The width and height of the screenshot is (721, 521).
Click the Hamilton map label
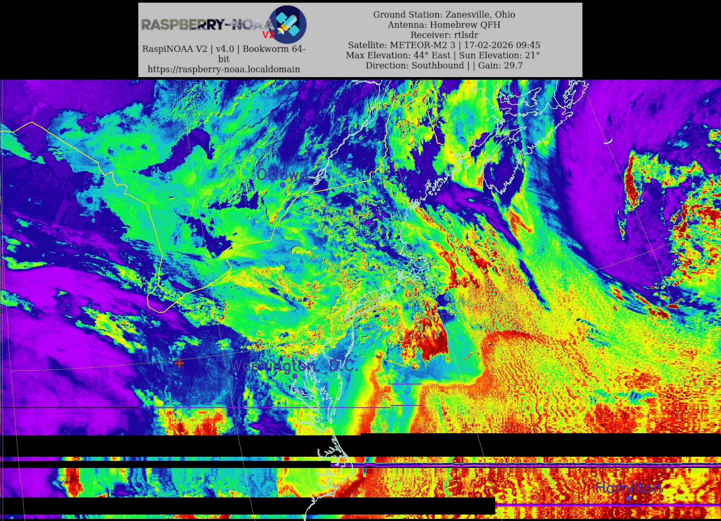coord(628,488)
